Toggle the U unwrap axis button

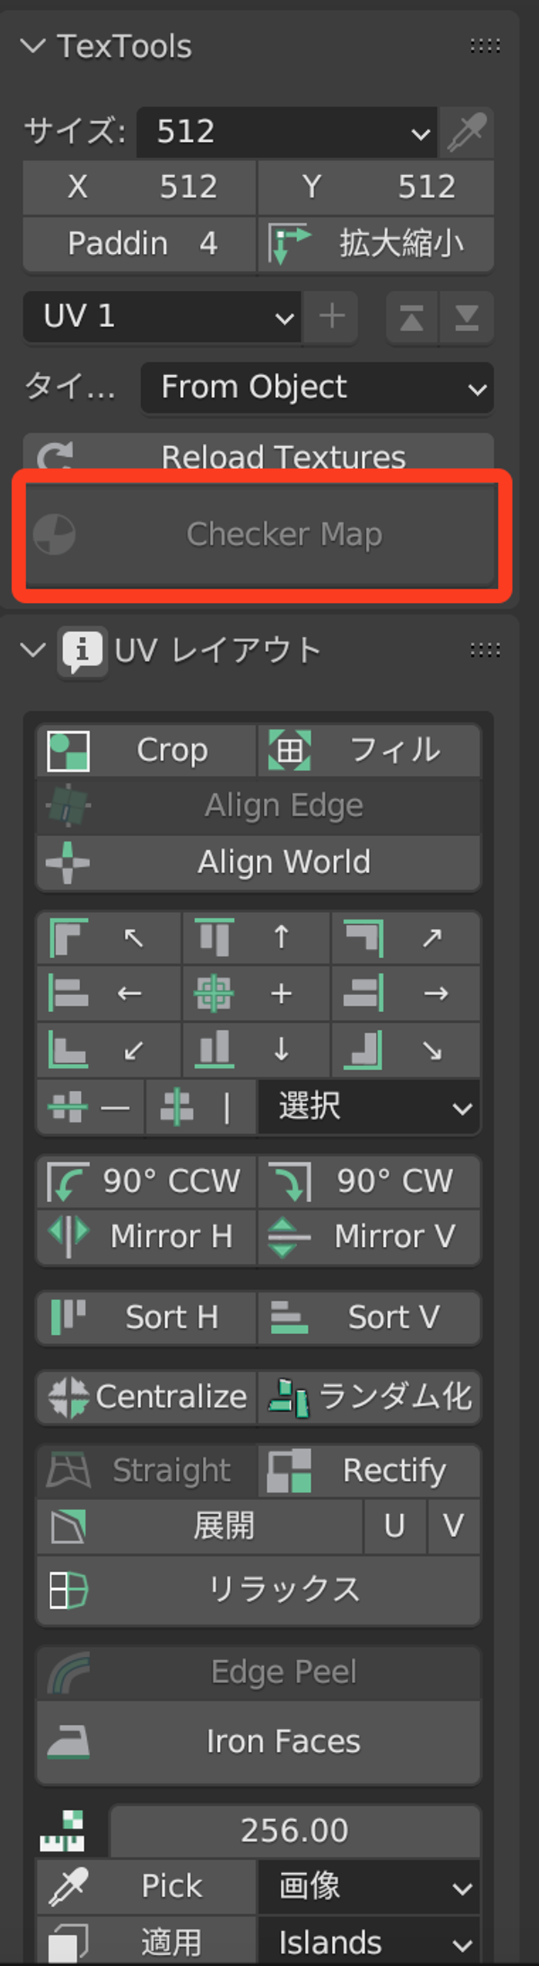coord(395,1526)
